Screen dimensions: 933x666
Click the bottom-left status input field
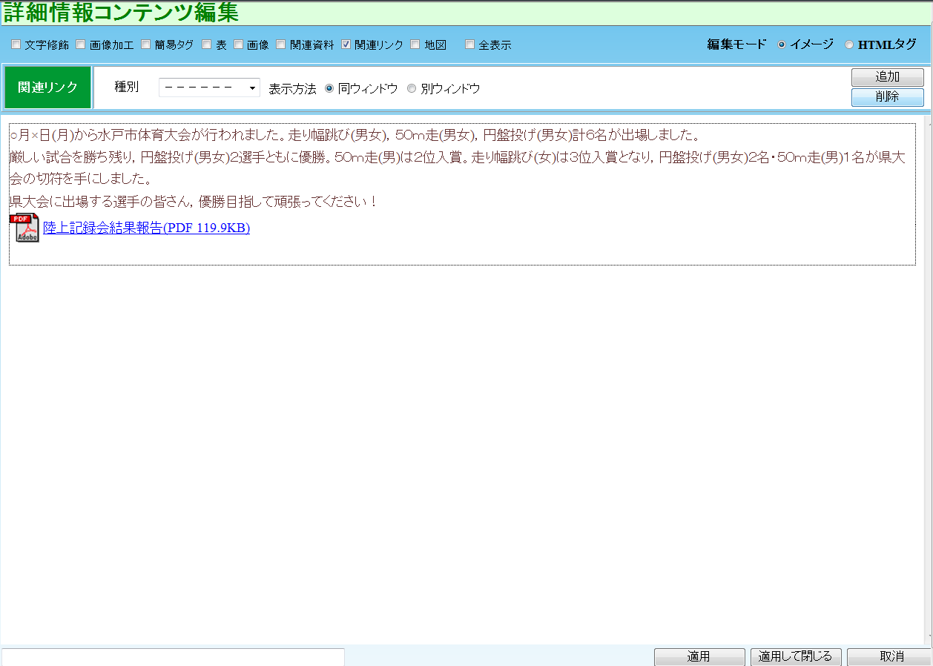coord(173,657)
